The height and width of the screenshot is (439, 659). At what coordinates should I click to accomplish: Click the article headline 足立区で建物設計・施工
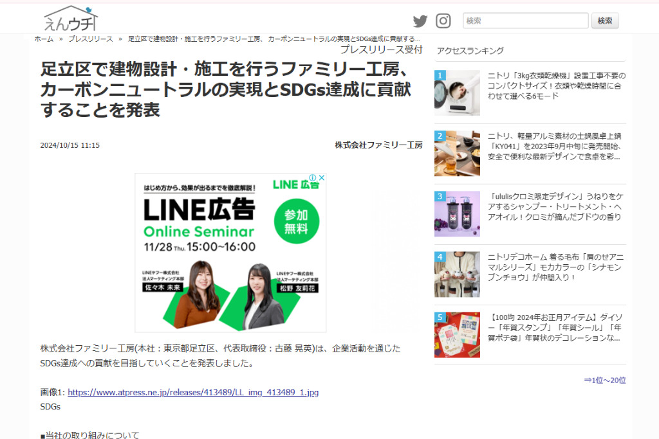tap(226, 89)
